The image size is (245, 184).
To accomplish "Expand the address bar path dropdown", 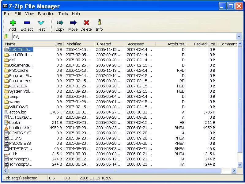I will [239, 36].
